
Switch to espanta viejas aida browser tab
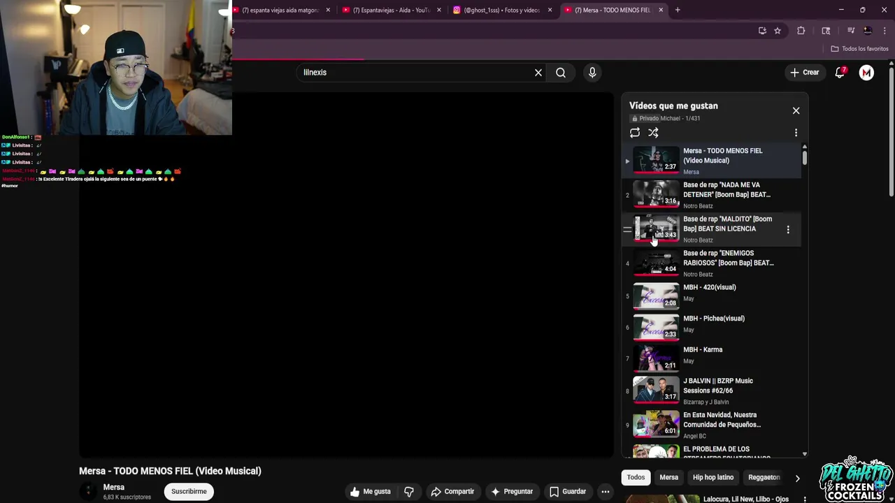[279, 10]
